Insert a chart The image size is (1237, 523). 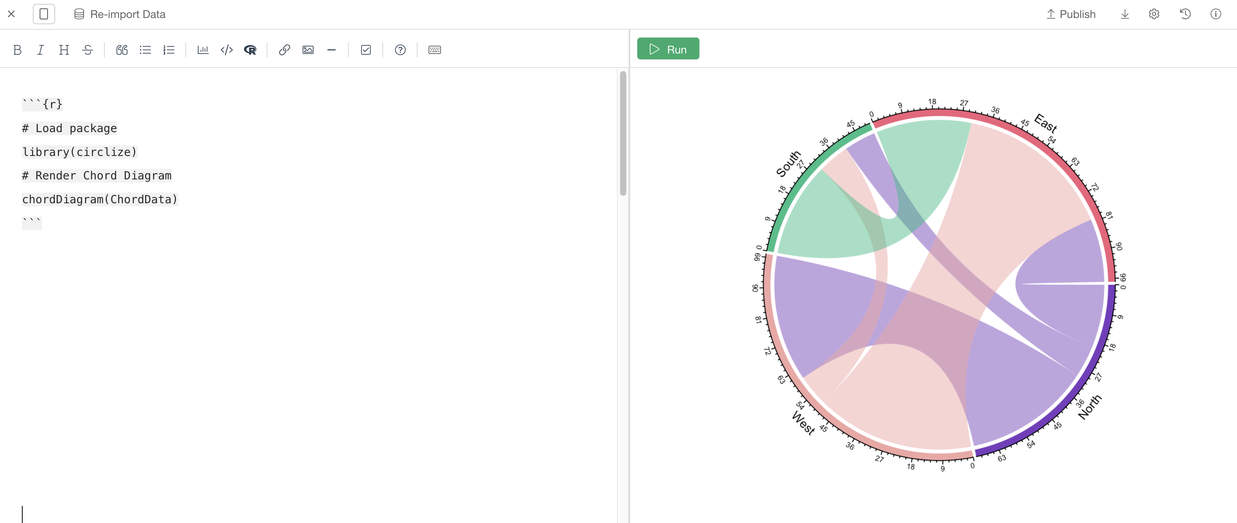[203, 50]
